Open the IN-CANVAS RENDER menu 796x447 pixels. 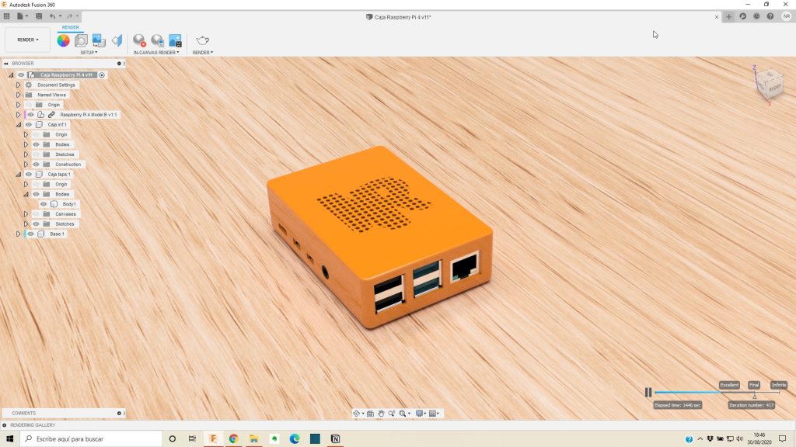(x=156, y=53)
